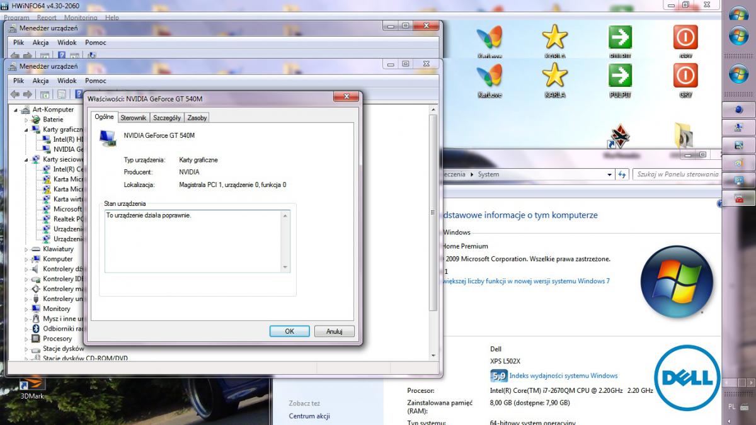Screen dimensions: 756x425
Task: Close the NVIDIA GeForce GT 540M properties dialog
Action: (x=346, y=97)
